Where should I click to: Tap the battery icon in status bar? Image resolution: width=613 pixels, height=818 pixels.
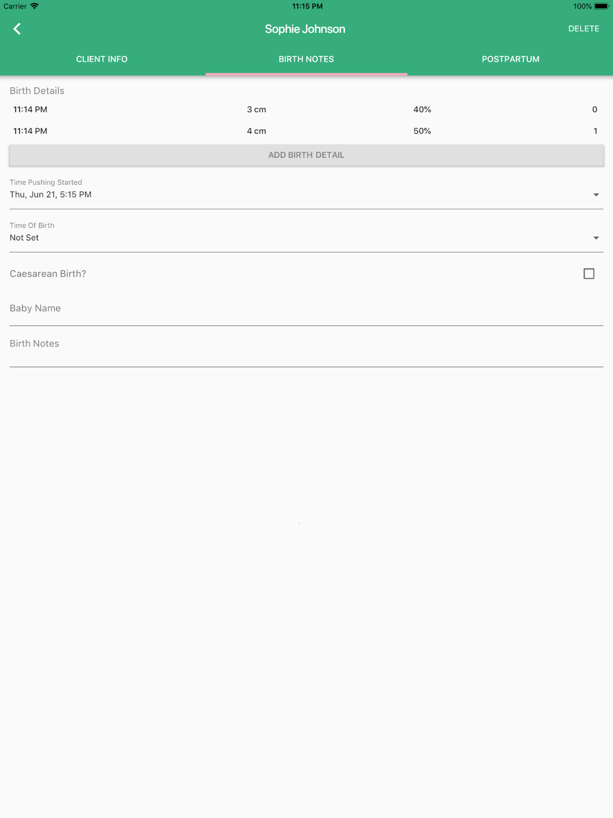(x=601, y=6)
